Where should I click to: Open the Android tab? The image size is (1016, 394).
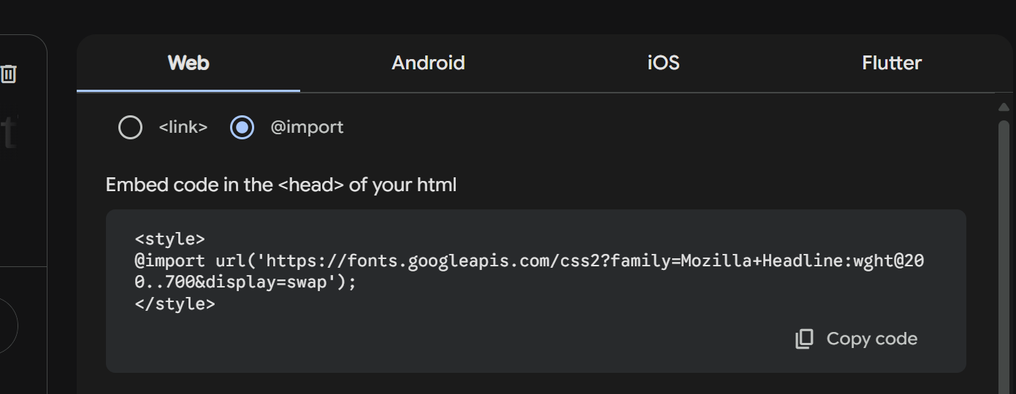point(428,63)
